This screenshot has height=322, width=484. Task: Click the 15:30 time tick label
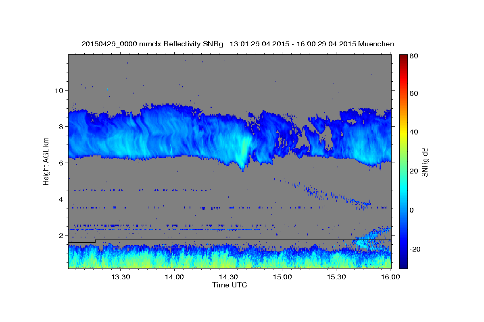[336, 277]
